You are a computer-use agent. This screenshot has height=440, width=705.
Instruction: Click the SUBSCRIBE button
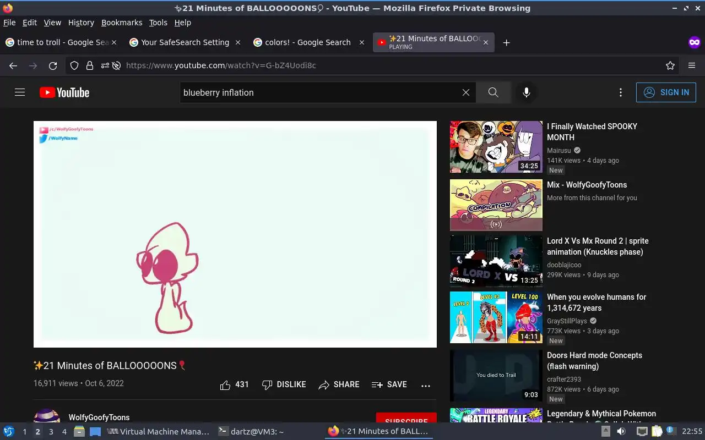pos(406,418)
